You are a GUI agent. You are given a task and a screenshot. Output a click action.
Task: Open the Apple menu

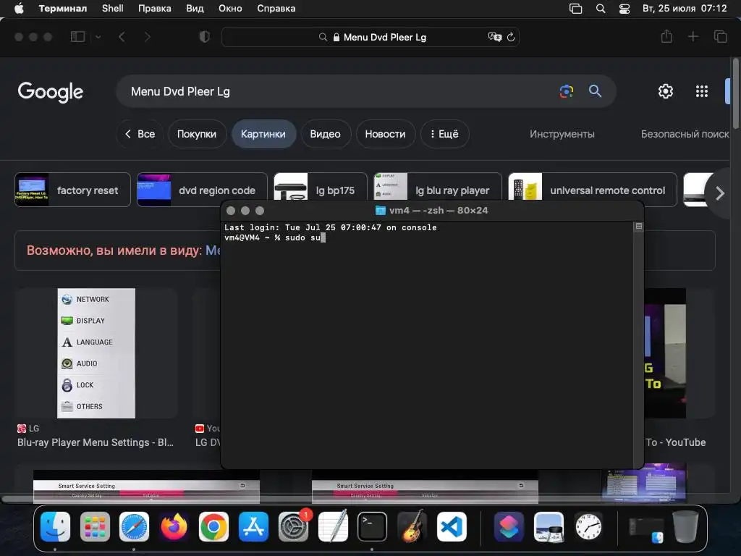point(19,9)
